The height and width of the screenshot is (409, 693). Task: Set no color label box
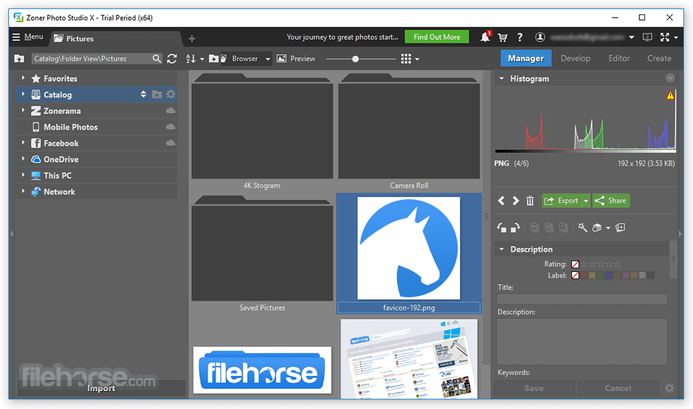(575, 275)
